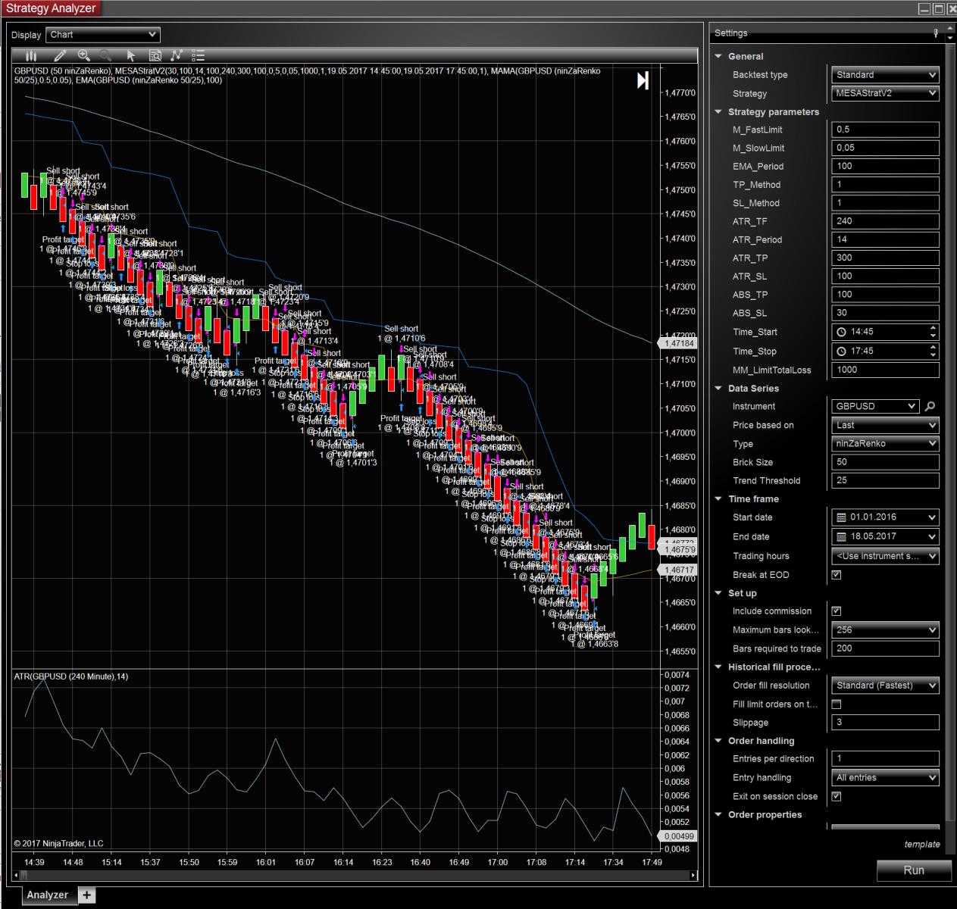
Task: Click price marker 1,47184 on axis
Action: tap(679, 343)
